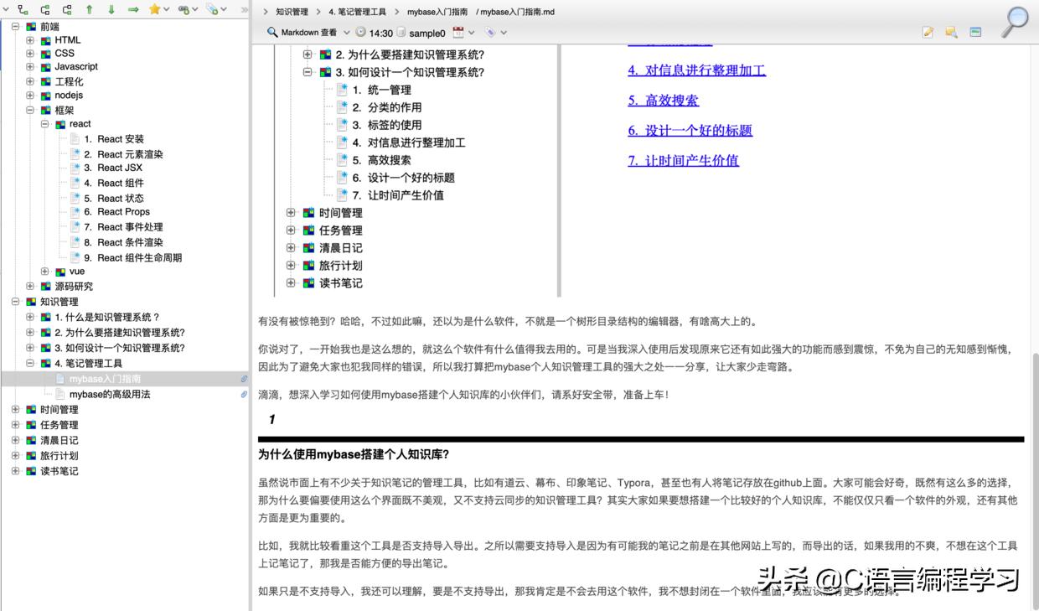Viewport: 1039px width, 611px height.
Task: Click the paperclip icon beside mybase入门指南
Action: (x=243, y=379)
